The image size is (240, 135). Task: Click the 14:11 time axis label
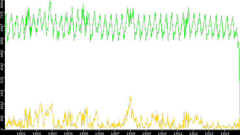[x=178, y=134]
